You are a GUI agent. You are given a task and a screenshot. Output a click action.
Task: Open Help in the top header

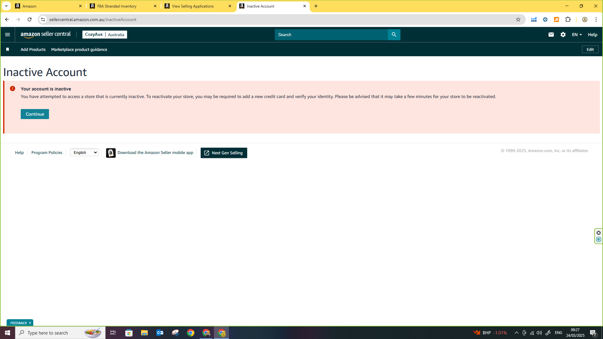click(x=593, y=35)
